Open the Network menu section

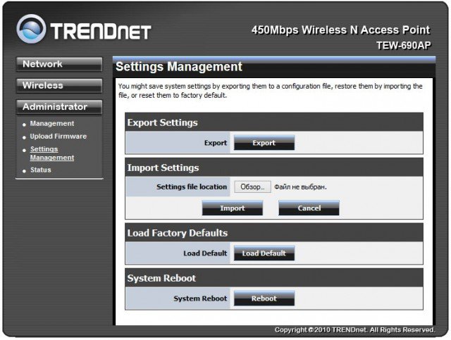(58, 64)
